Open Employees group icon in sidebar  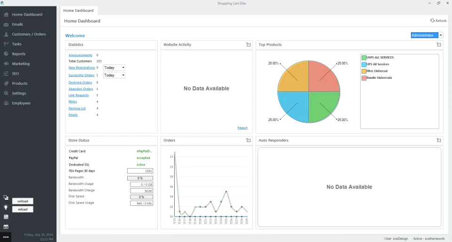6,103
